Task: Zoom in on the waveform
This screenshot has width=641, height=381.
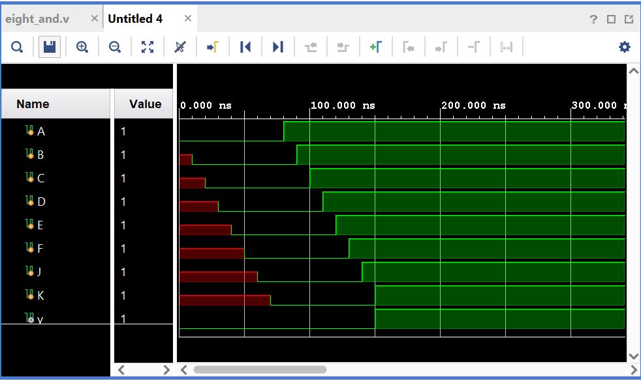Action: 82,48
